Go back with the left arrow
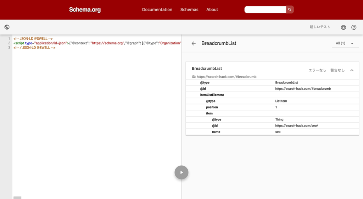The width and height of the screenshot is (363, 199). coord(194,43)
